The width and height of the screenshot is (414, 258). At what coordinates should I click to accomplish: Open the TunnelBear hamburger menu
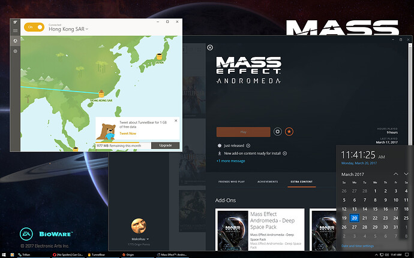16,31
